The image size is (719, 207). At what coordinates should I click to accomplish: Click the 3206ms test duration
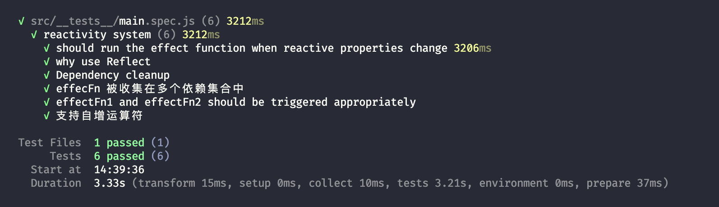pyautogui.click(x=472, y=48)
